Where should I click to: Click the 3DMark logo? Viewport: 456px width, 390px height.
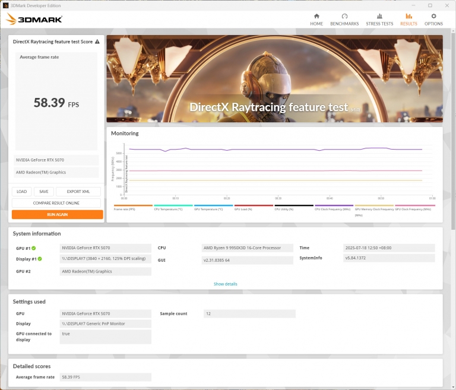[34, 19]
